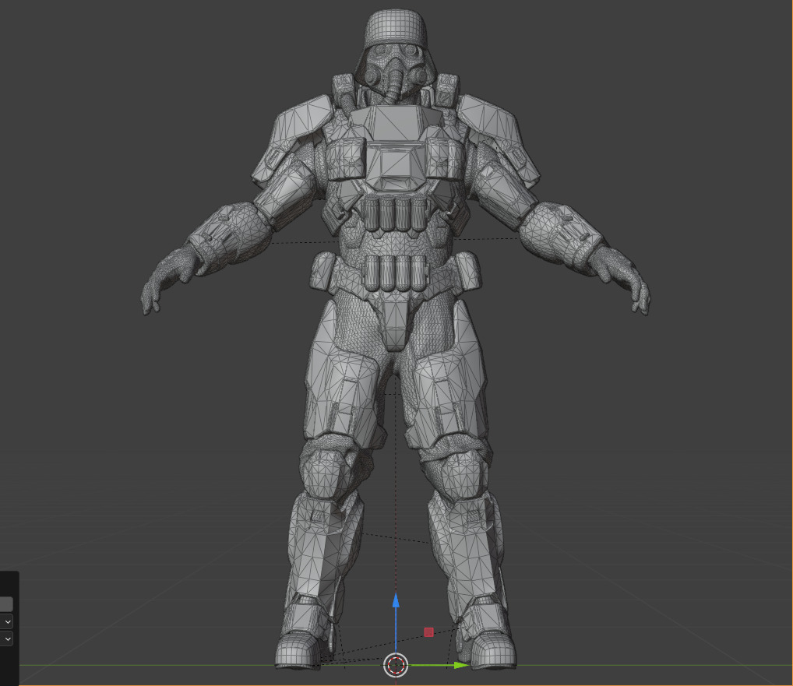The width and height of the screenshot is (793, 686).
Task: Click the white circular gizmo center at origin
Action: [396, 665]
